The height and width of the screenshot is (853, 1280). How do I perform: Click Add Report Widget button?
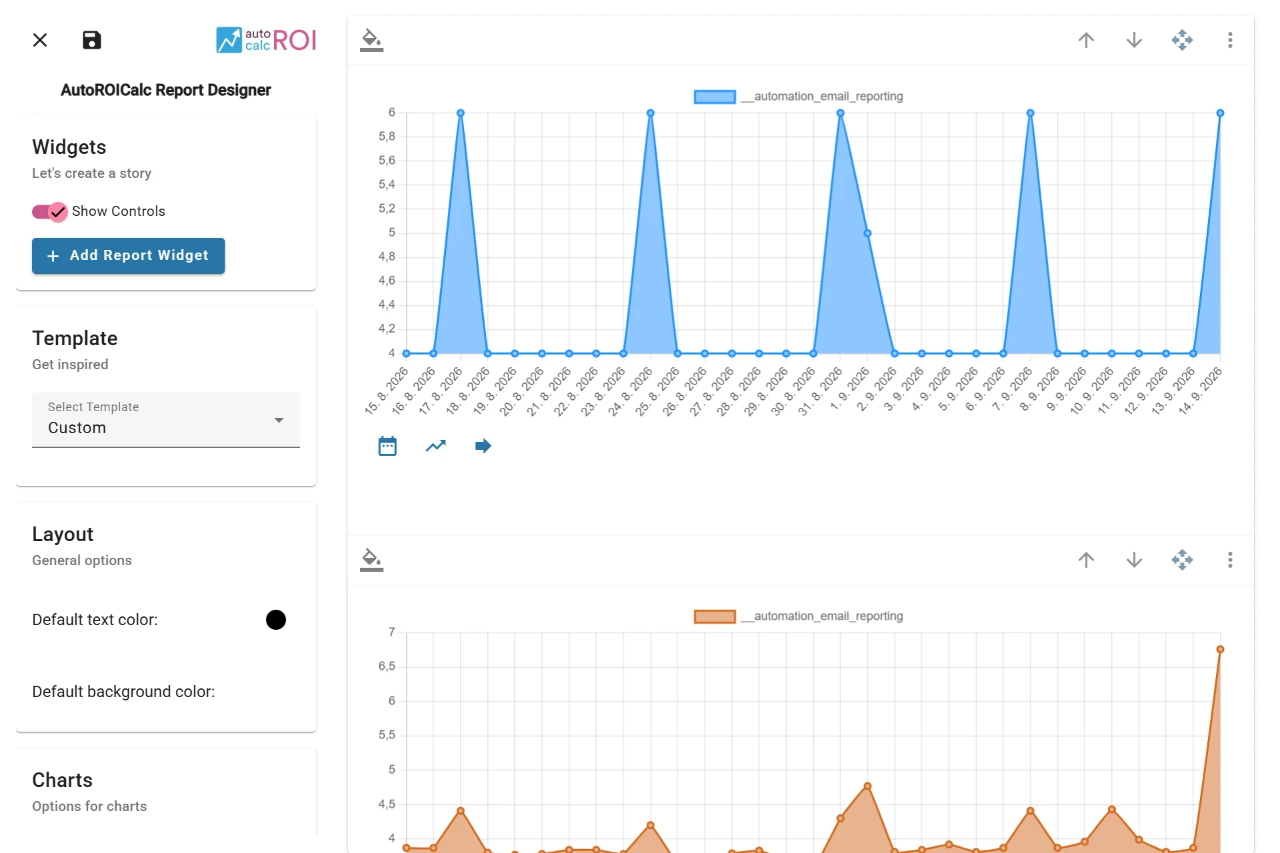[x=128, y=256]
